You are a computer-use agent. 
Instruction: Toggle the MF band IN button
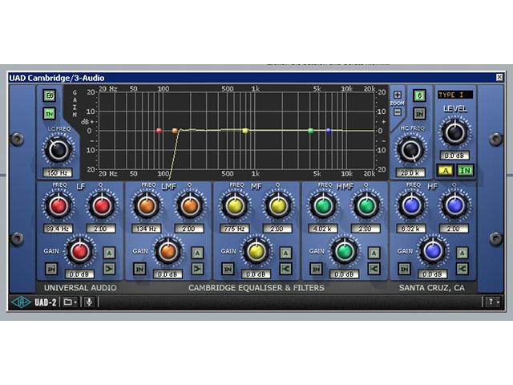228,269
